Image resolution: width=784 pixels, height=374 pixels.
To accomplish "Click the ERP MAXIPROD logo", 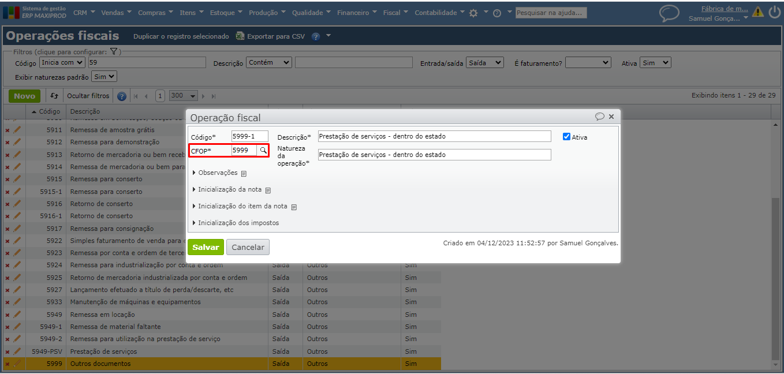I will (x=35, y=12).
